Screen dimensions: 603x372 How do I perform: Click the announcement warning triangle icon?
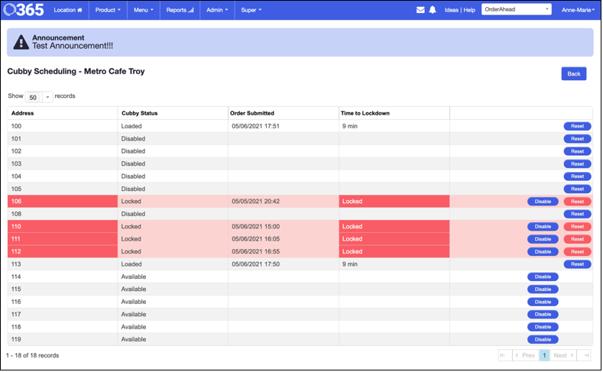pyautogui.click(x=22, y=43)
